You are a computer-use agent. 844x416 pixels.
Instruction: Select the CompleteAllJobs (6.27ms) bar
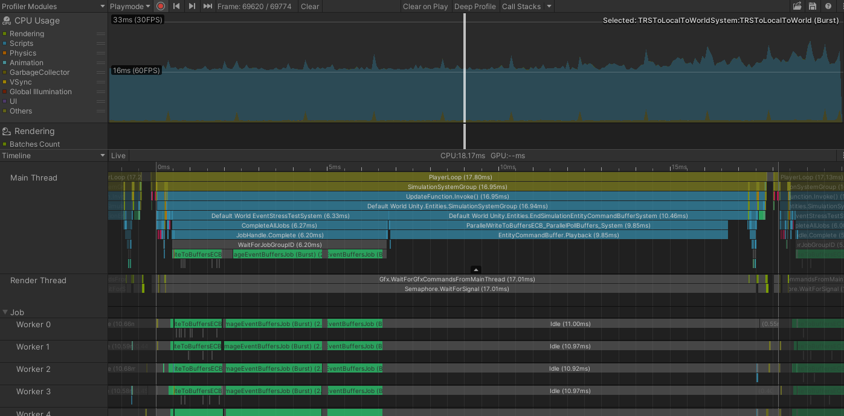pyautogui.click(x=279, y=225)
